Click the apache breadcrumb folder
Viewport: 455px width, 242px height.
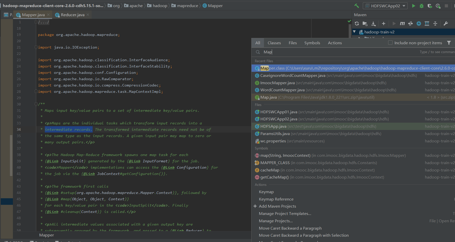(x=133, y=6)
